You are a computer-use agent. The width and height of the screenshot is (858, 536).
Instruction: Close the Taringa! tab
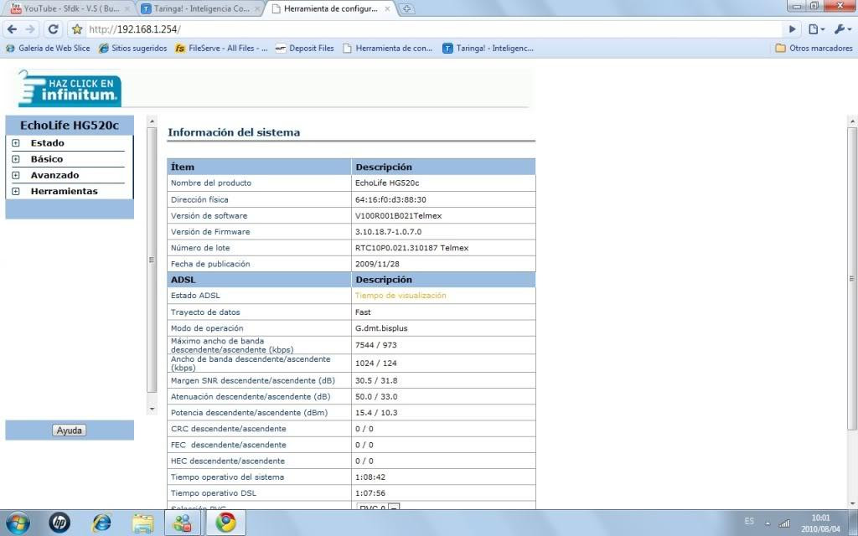258,8
